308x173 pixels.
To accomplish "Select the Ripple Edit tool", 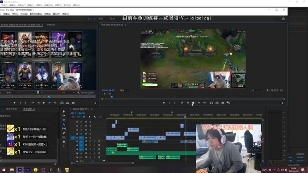I will tap(64, 120).
